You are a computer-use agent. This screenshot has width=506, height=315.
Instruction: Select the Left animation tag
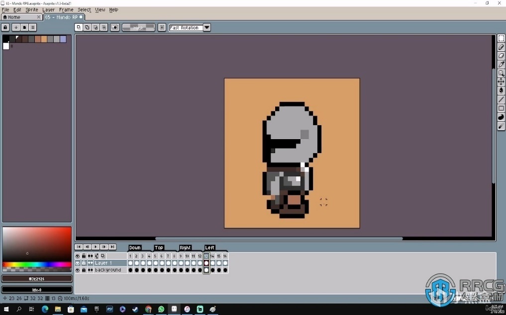(x=210, y=247)
